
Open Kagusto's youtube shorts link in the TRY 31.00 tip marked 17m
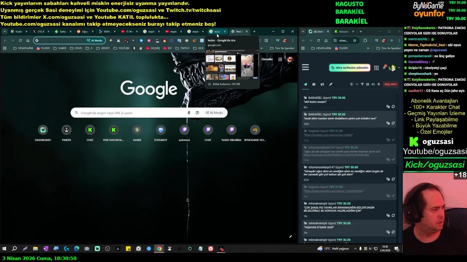(328, 135)
